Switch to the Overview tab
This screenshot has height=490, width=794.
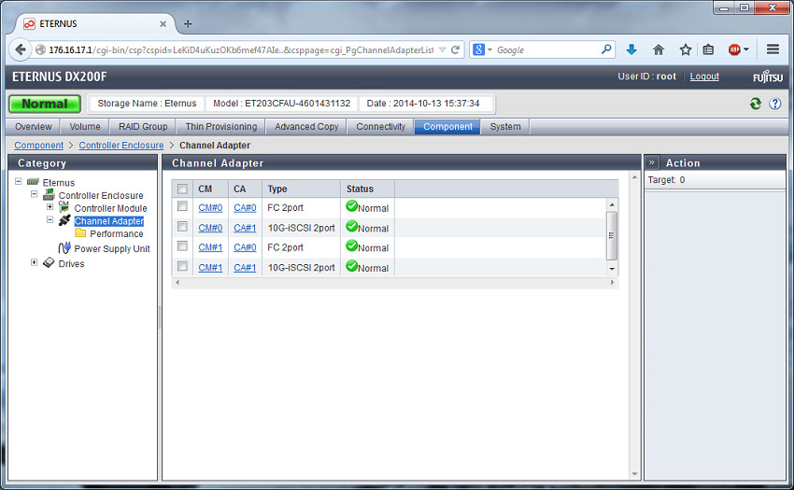(34, 127)
